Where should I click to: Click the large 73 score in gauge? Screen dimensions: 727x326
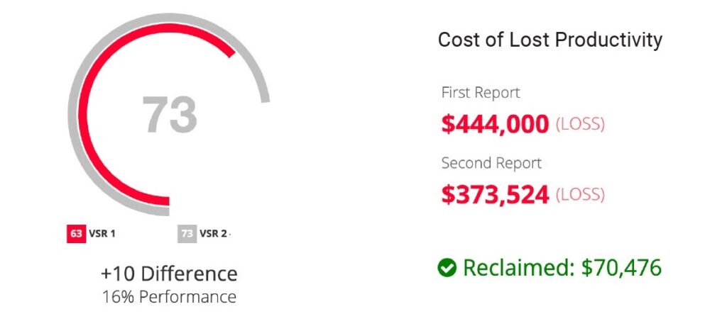(x=170, y=114)
